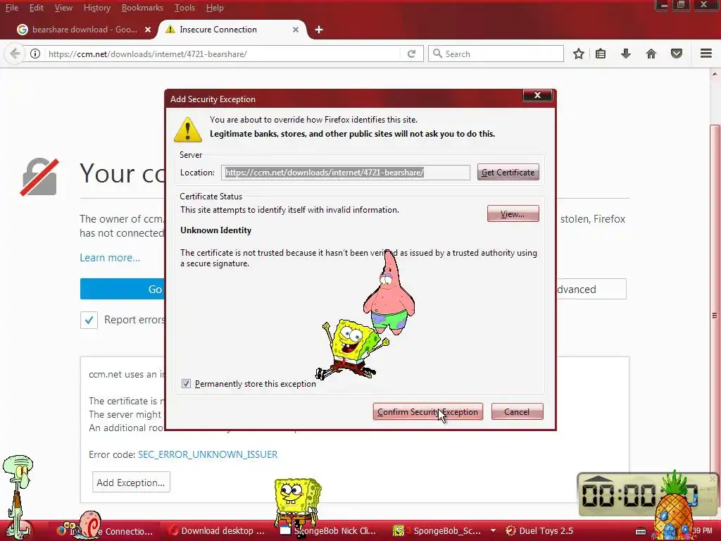The height and width of the screenshot is (541, 721).
Task: Click the Location field in exception dialog
Action: click(345, 173)
